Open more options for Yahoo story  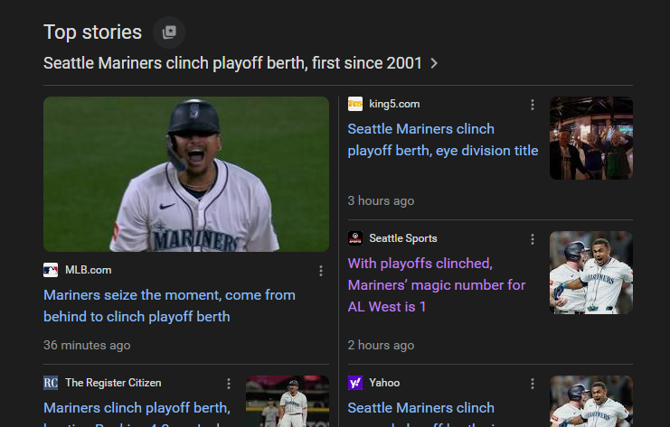[533, 384]
